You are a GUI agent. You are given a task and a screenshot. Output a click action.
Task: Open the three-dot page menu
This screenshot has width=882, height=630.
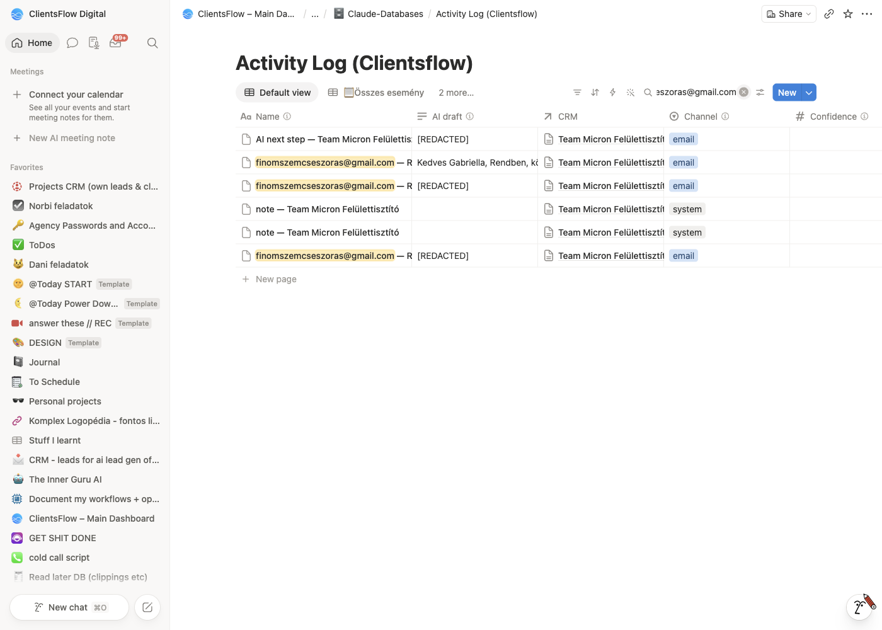(867, 14)
